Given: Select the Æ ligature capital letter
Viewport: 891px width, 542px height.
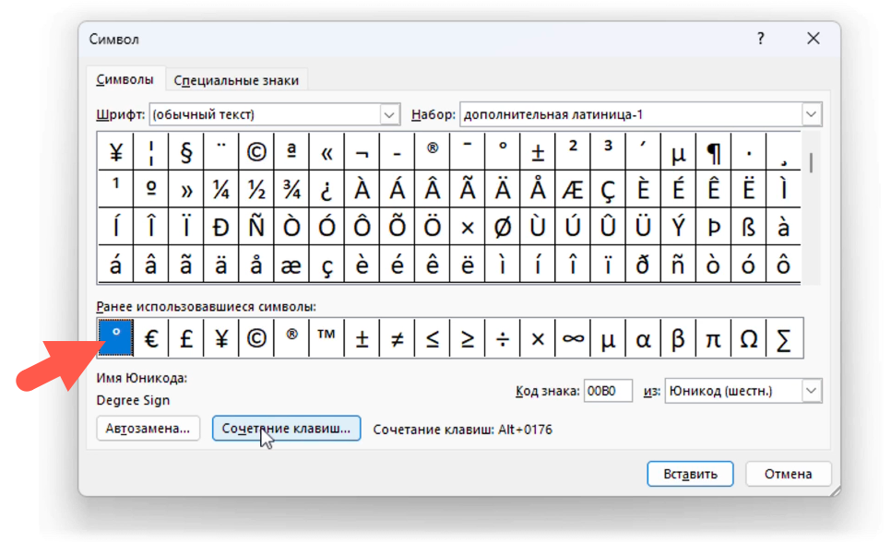Looking at the screenshot, I should [x=573, y=189].
